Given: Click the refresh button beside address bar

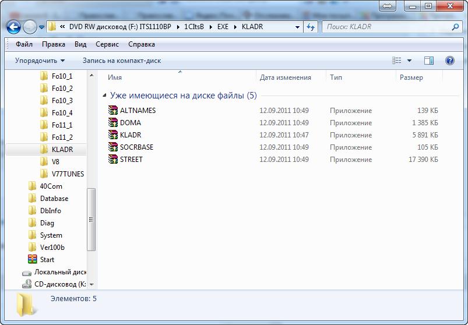Looking at the screenshot, I should tap(311, 27).
